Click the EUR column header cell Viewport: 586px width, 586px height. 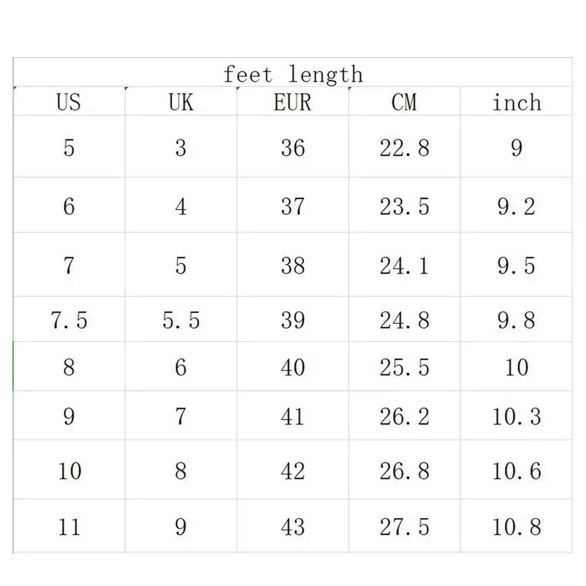point(293,102)
